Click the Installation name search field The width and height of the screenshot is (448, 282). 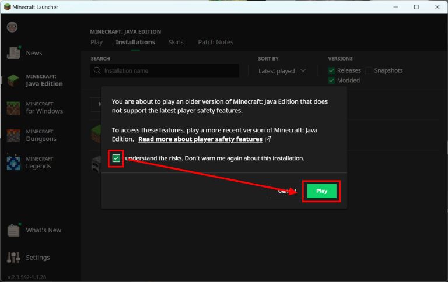169,71
